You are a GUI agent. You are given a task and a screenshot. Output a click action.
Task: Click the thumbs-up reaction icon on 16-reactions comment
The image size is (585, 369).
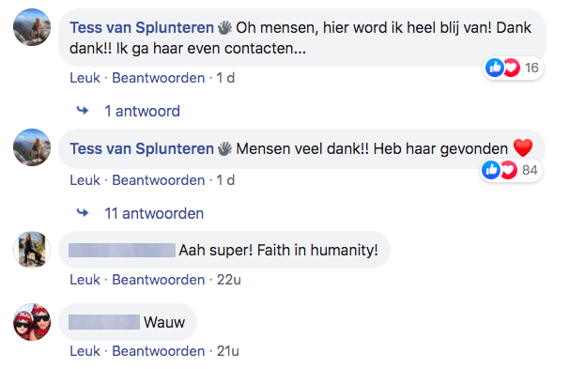click(x=495, y=68)
